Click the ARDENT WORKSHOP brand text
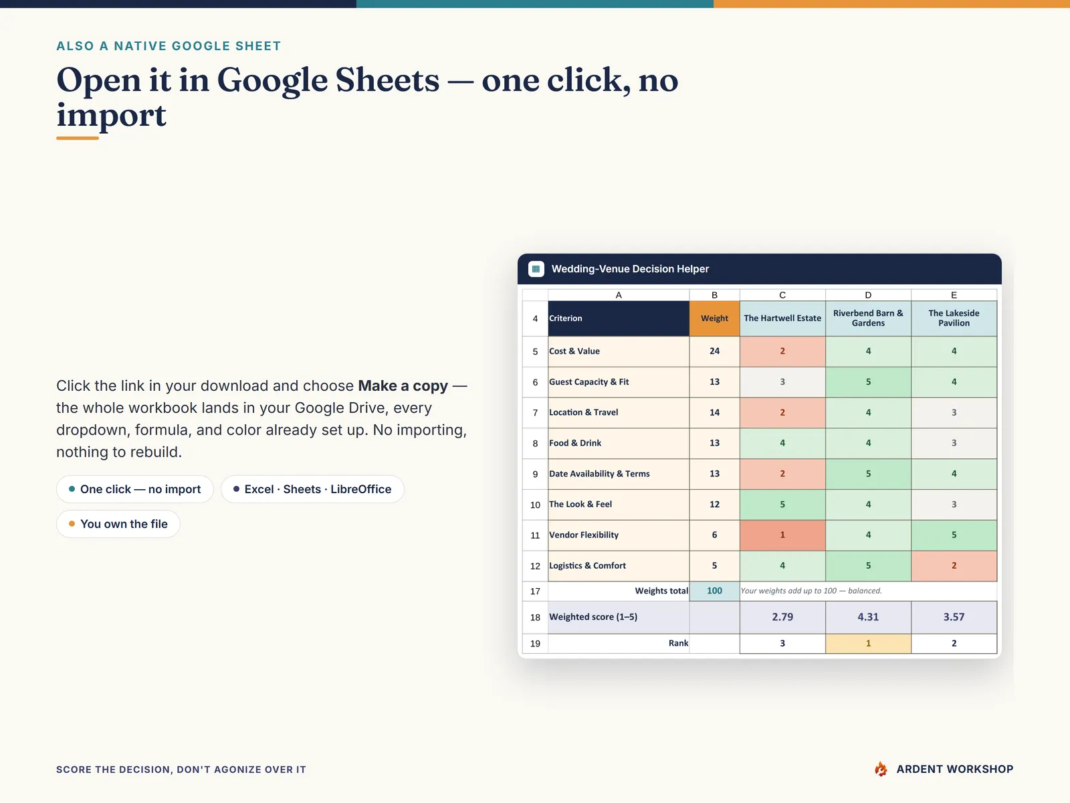 point(954,769)
